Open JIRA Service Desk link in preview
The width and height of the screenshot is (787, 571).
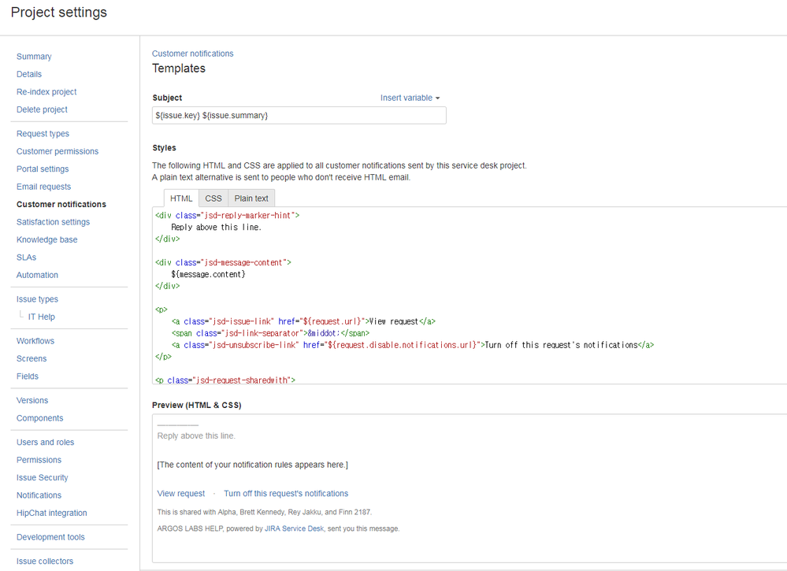click(294, 528)
